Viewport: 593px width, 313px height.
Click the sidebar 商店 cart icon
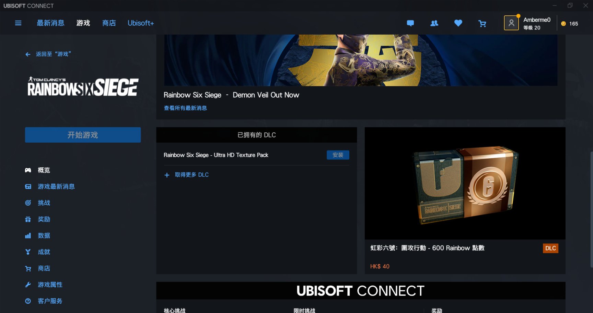point(28,268)
